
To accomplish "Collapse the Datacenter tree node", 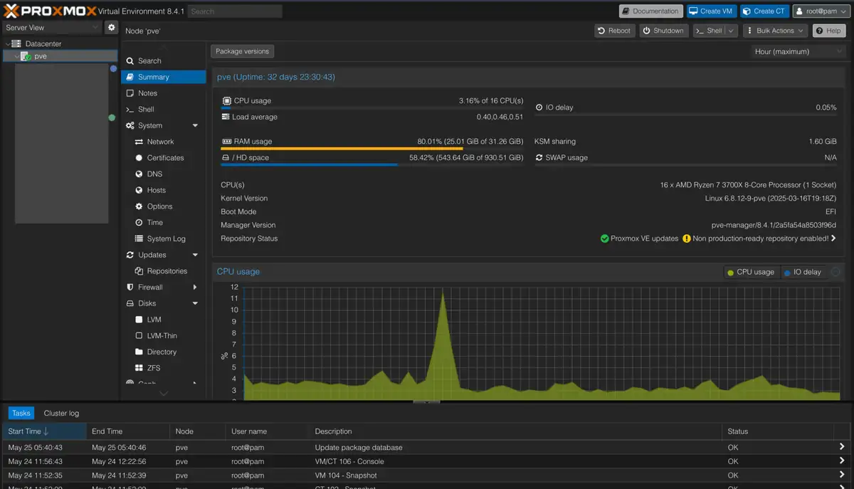I will click(8, 44).
